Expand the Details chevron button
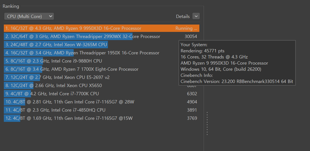This screenshot has width=310, height=151. [196, 16]
